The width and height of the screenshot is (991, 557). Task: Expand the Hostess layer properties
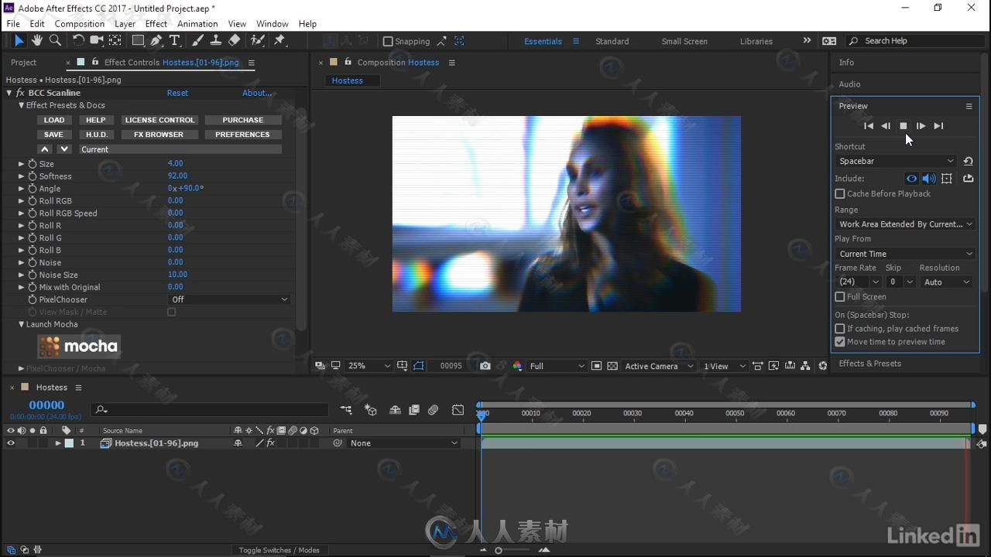tap(58, 443)
